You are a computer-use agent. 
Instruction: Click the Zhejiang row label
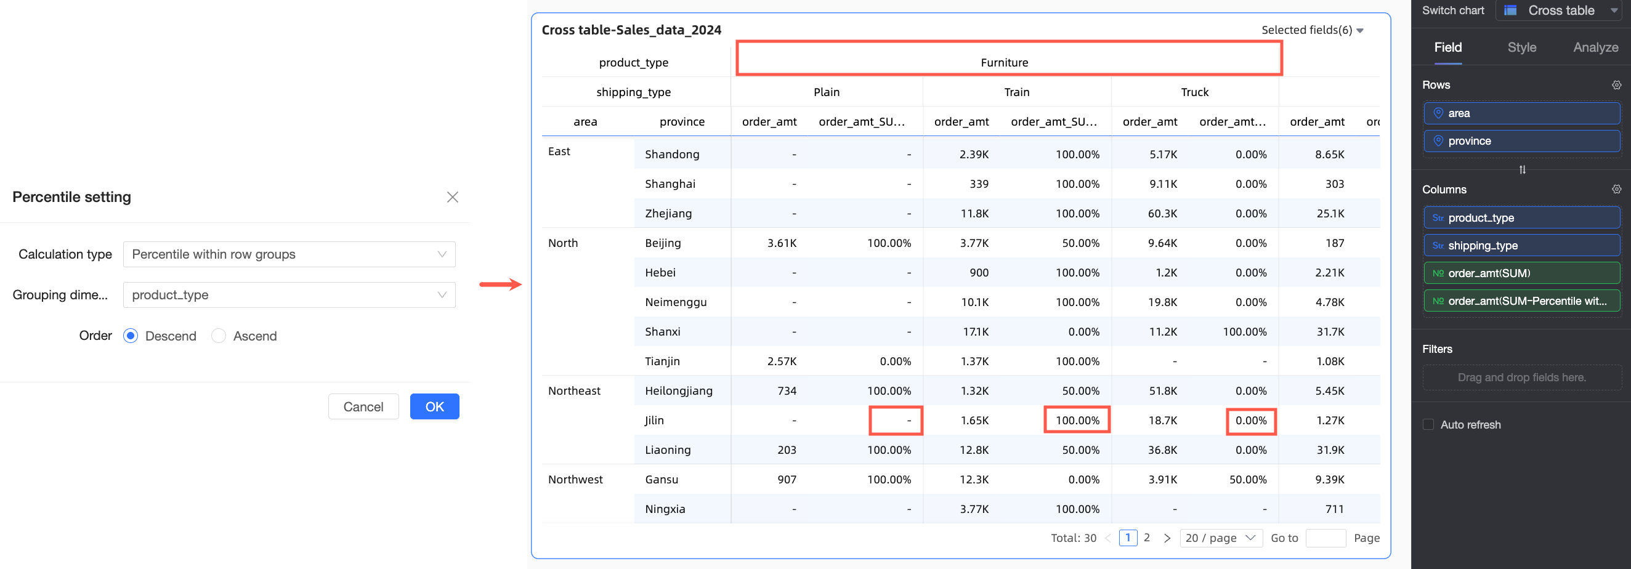tap(668, 214)
